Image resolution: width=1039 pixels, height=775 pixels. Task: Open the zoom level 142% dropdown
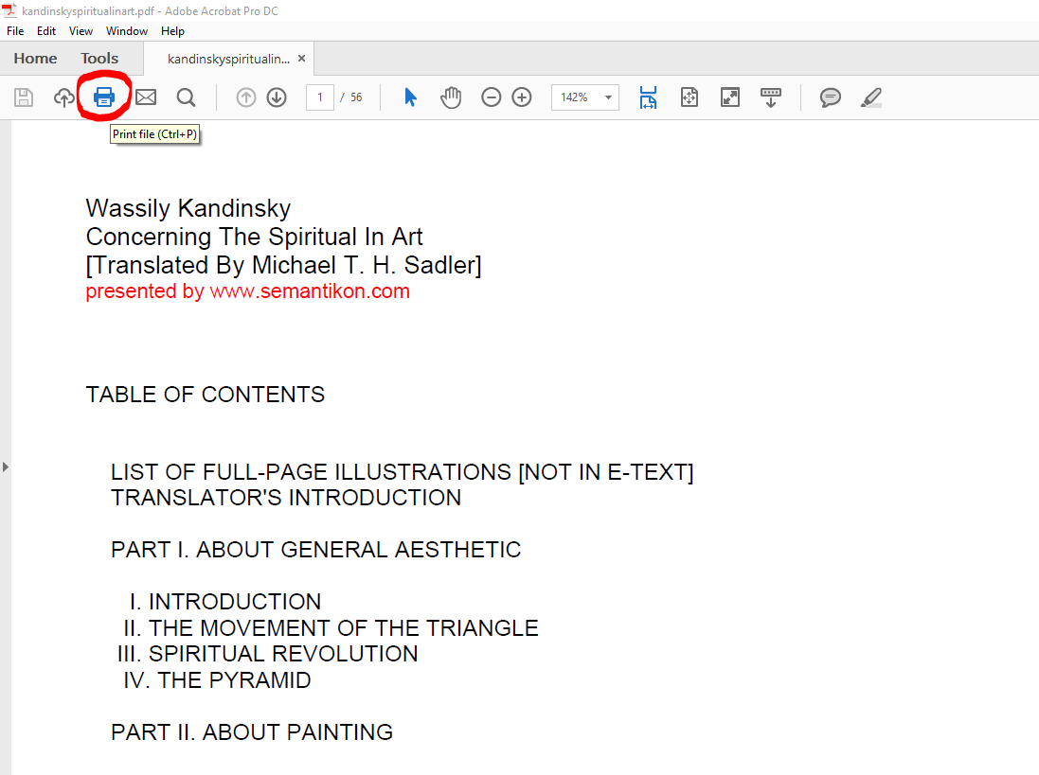(585, 97)
